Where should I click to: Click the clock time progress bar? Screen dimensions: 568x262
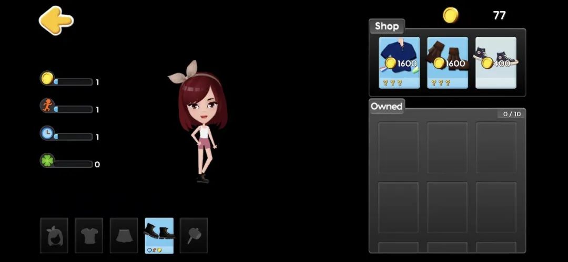[73, 137]
